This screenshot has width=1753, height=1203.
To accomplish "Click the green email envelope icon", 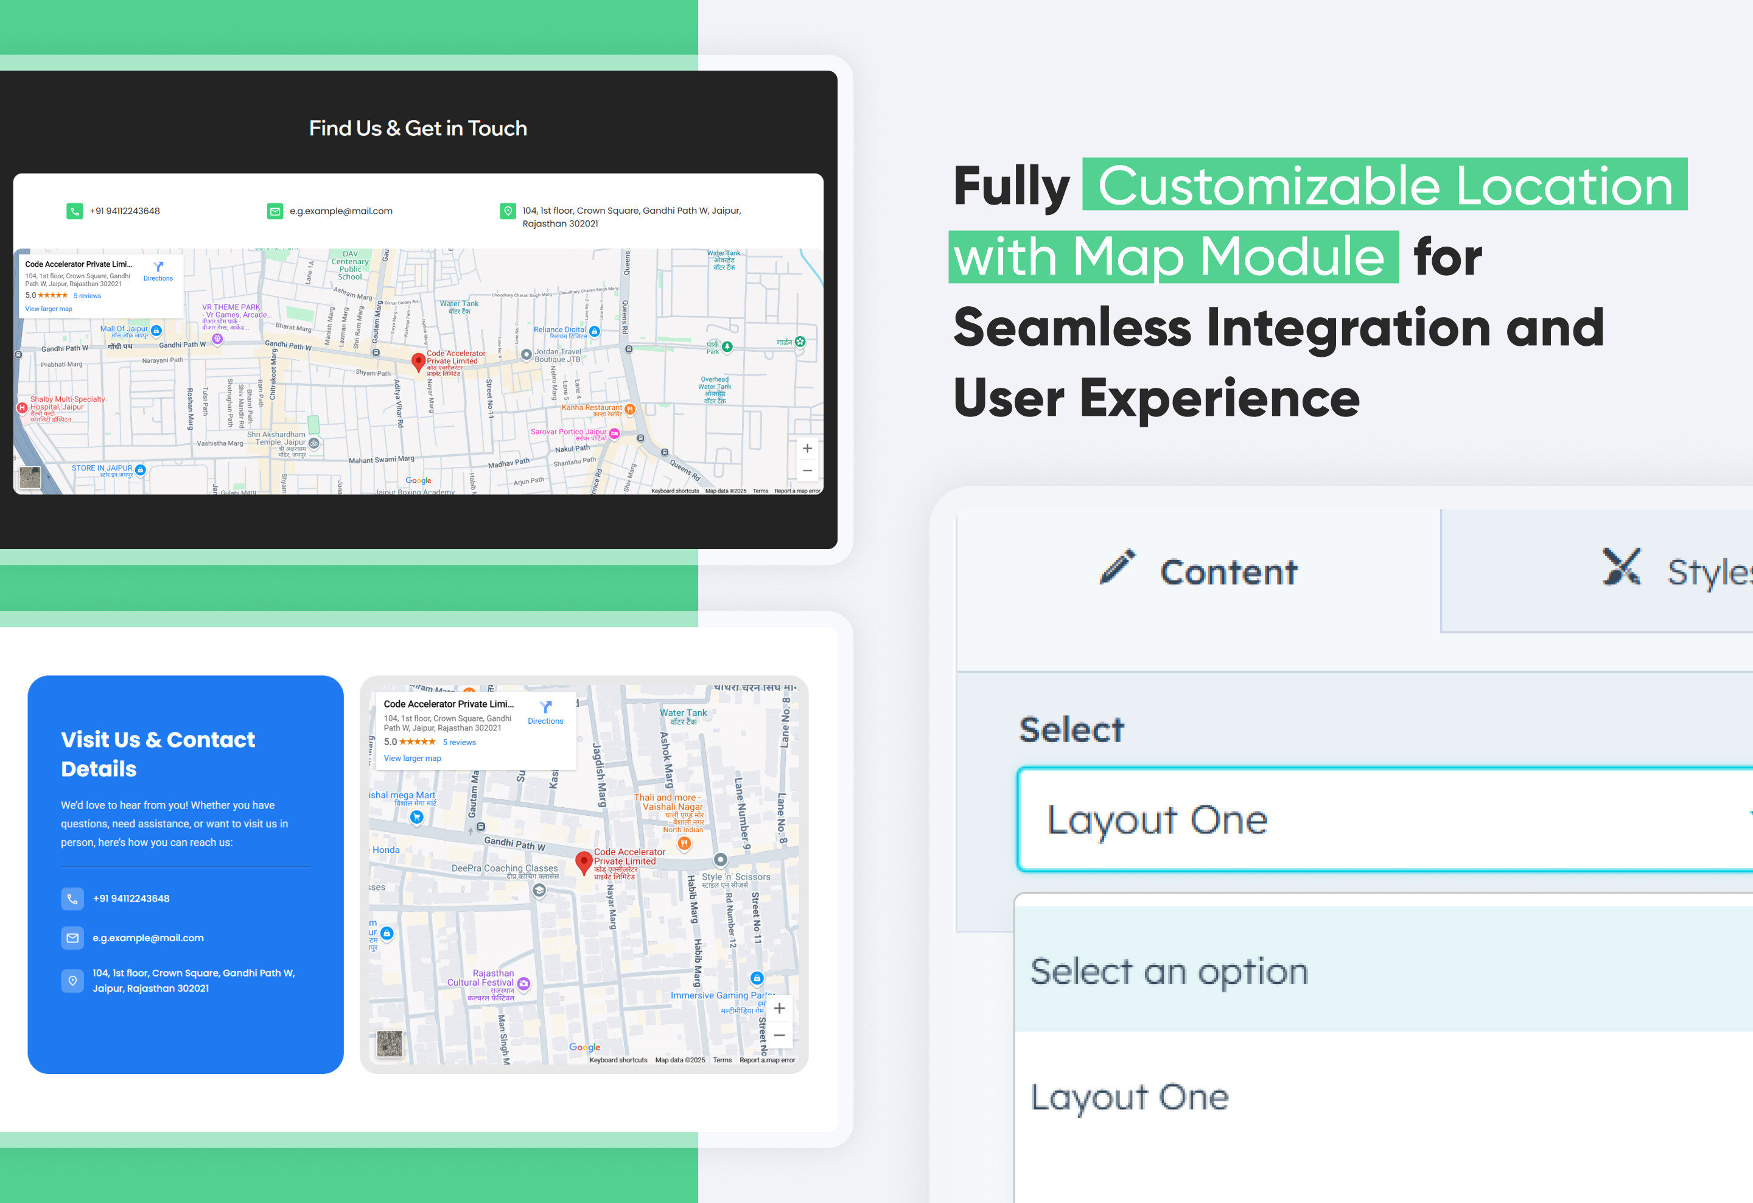I will (275, 211).
